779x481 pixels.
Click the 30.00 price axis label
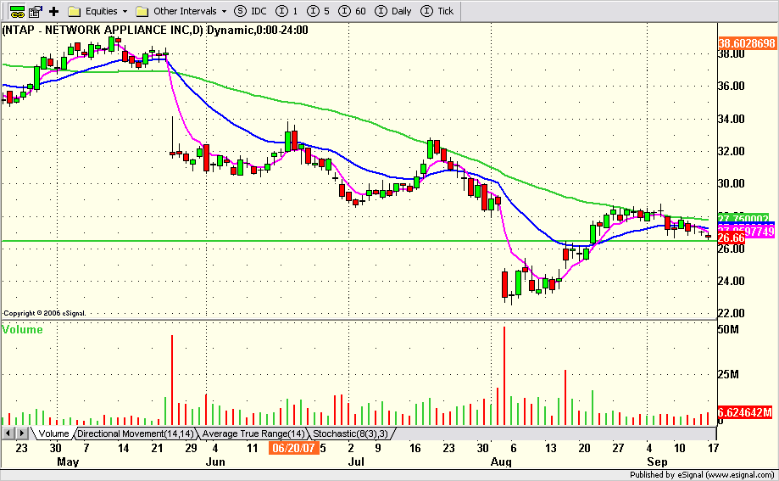[732, 183]
